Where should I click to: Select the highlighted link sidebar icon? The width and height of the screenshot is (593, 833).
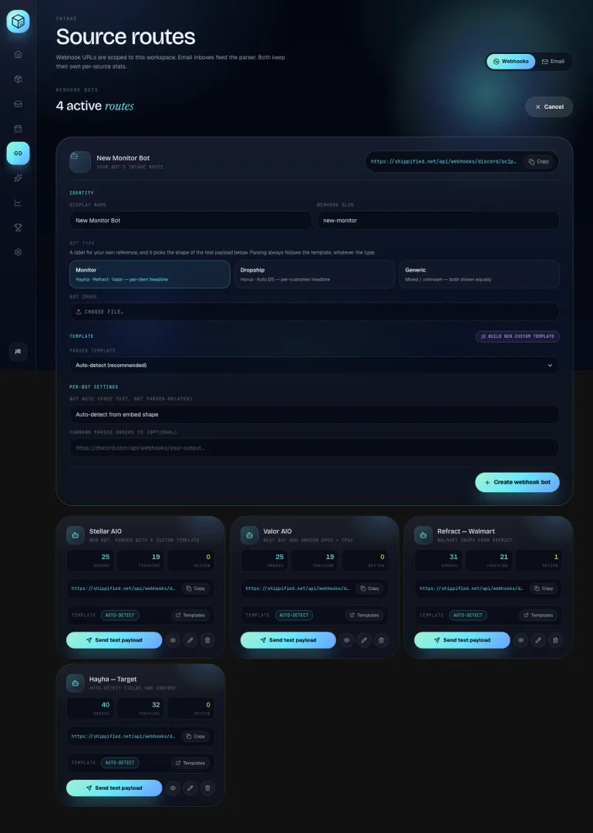18,153
